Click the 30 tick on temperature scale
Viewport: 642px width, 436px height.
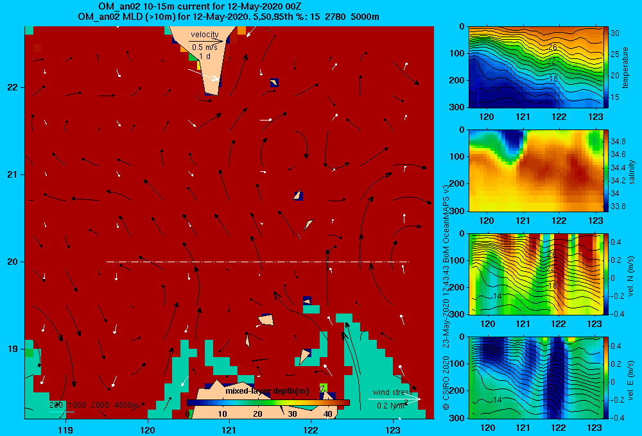coord(615,33)
